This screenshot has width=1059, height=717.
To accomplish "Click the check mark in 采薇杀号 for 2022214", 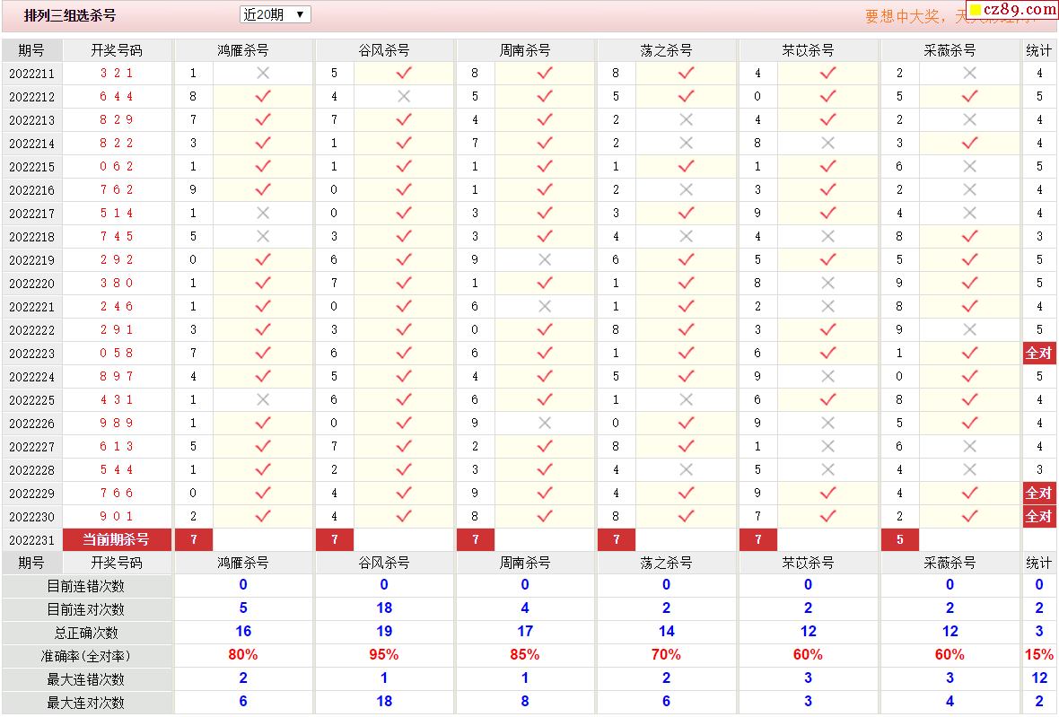I will [970, 143].
